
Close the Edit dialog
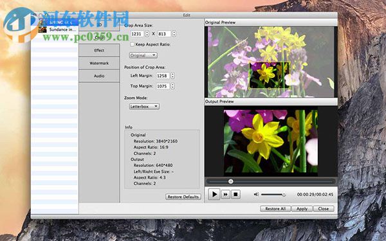pyautogui.click(x=324, y=208)
